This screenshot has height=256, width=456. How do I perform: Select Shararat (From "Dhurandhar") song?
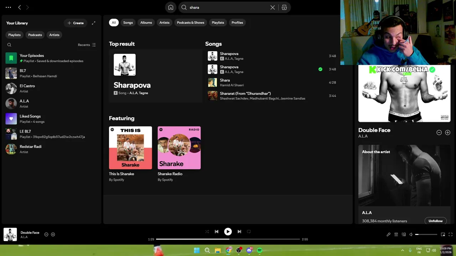[x=273, y=96]
